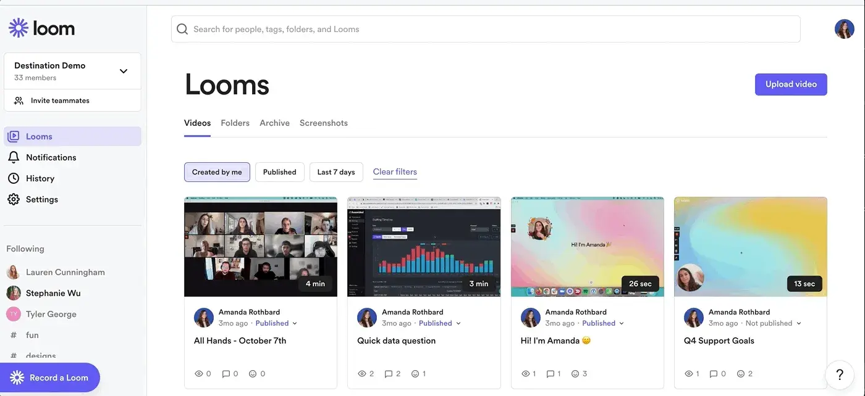The width and height of the screenshot is (865, 396).
Task: Click views eye icon on Q4 Support Goals
Action: (690, 374)
